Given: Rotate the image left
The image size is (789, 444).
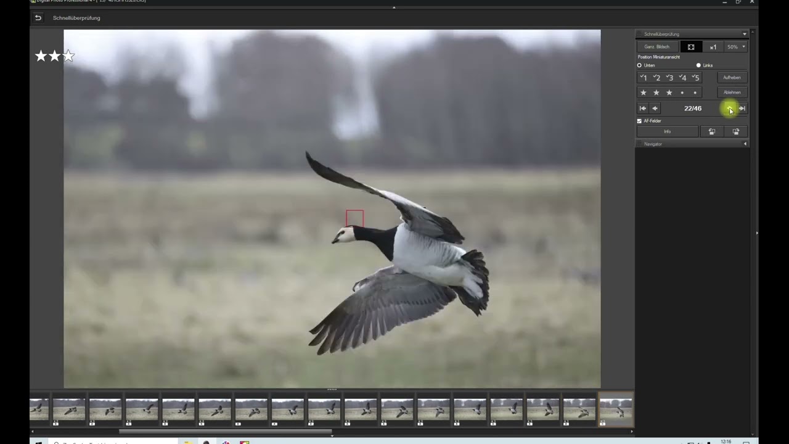Looking at the screenshot, I should [712, 131].
